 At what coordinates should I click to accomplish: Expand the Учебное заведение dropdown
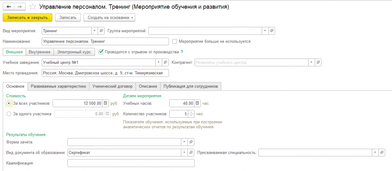click(x=159, y=62)
